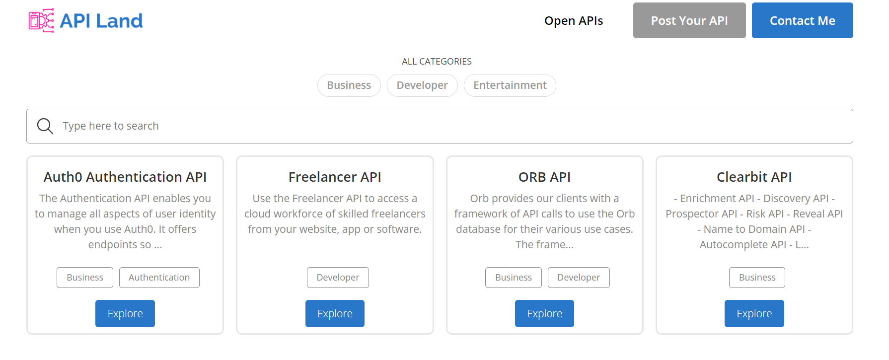Explore the Freelancer API
889x360 pixels.
(x=335, y=313)
